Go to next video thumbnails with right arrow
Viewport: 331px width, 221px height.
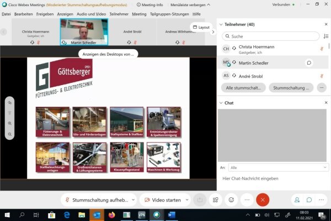[x=213, y=32]
